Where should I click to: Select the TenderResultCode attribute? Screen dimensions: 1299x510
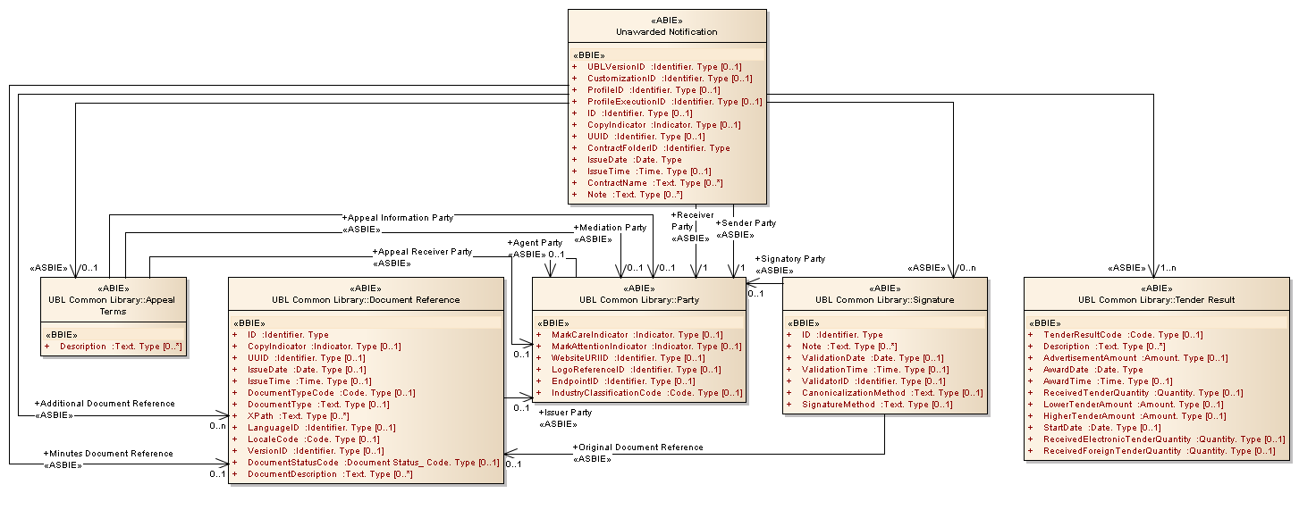1123,335
